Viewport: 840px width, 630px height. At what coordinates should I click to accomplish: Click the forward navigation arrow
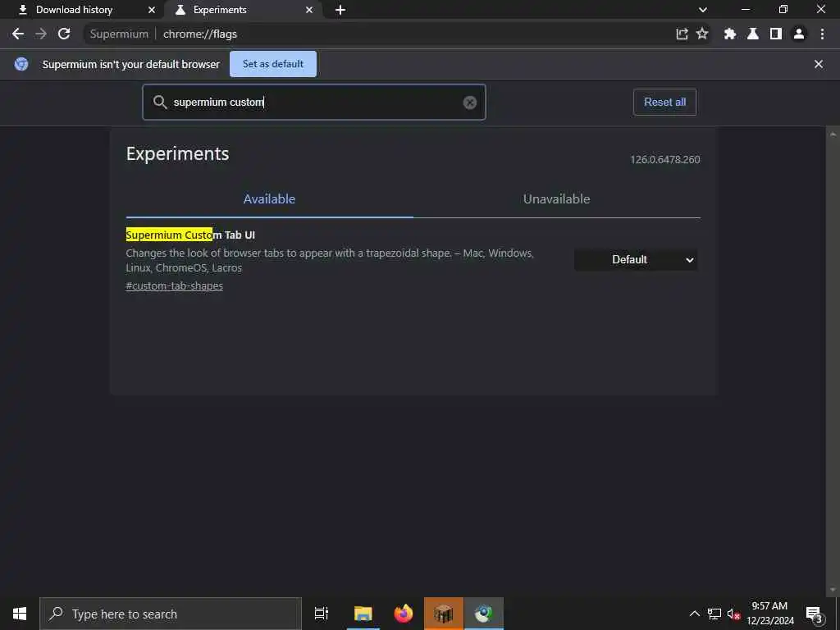[x=41, y=34]
